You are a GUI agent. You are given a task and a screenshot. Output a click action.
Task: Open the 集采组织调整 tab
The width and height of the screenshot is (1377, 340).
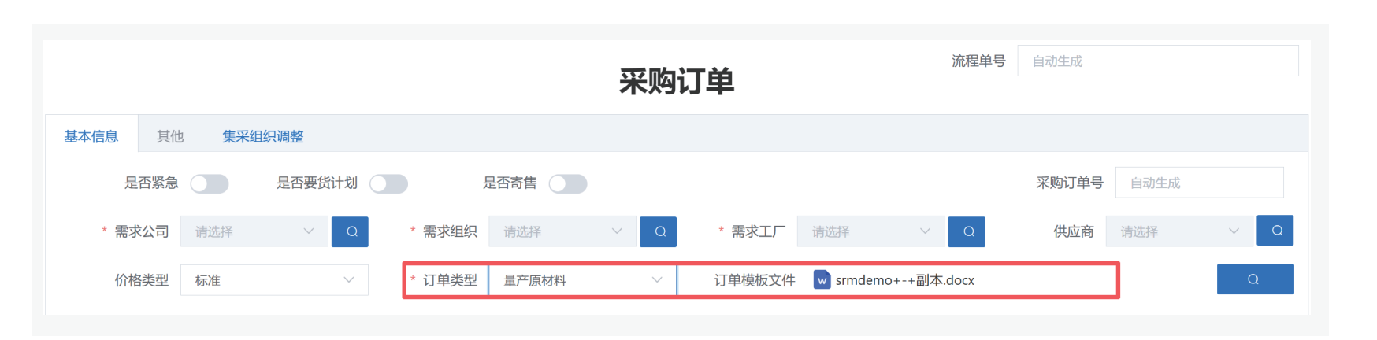pos(262,136)
